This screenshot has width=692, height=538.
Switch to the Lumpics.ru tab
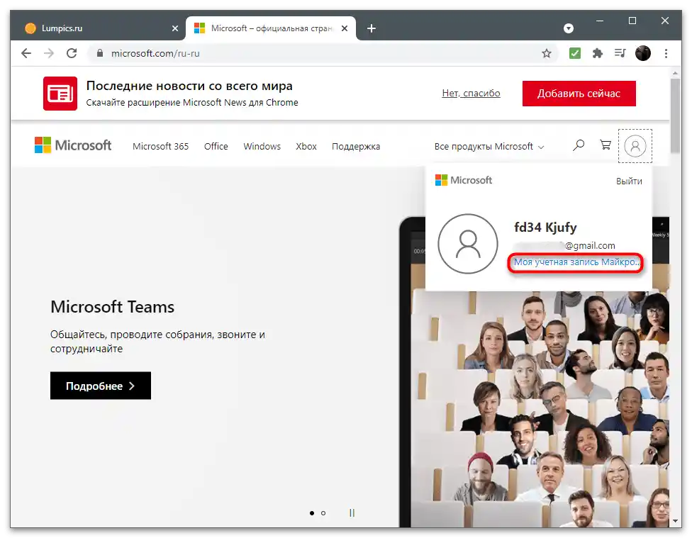pyautogui.click(x=97, y=28)
